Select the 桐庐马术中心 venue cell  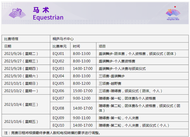pyautogui.click(x=63, y=39)
